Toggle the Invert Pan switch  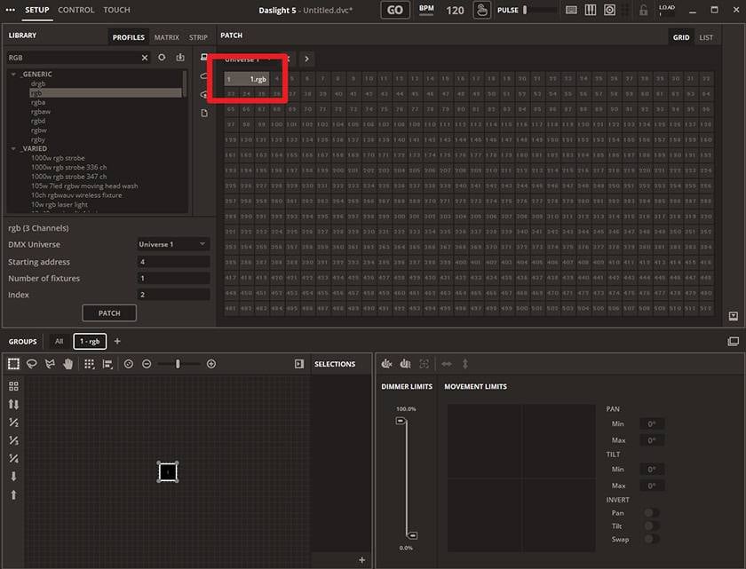651,513
